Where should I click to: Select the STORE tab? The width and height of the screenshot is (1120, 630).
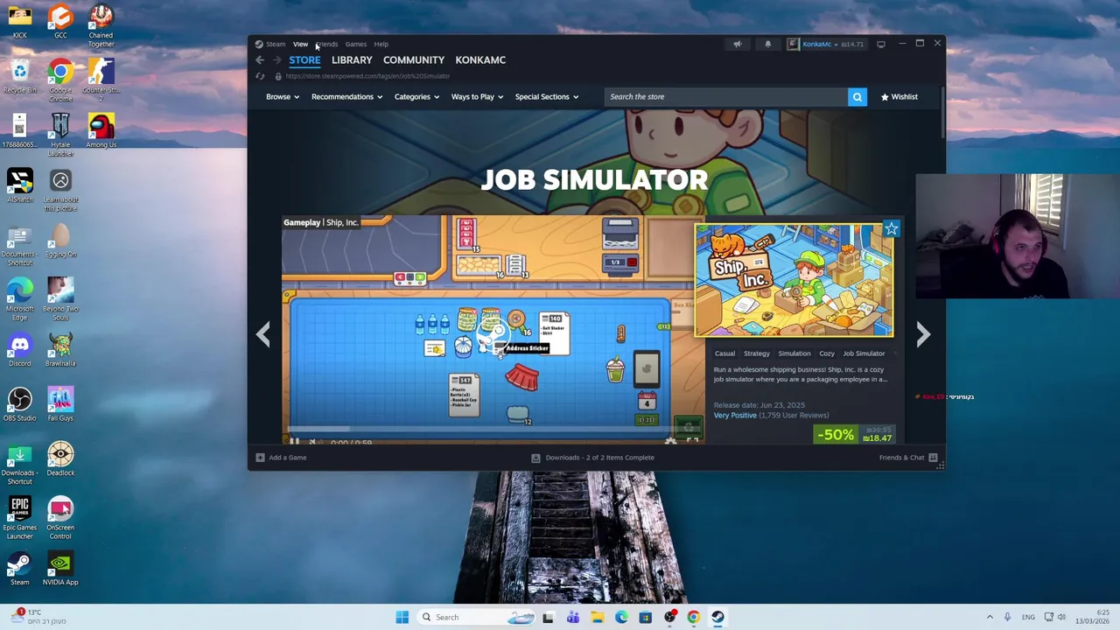(304, 60)
